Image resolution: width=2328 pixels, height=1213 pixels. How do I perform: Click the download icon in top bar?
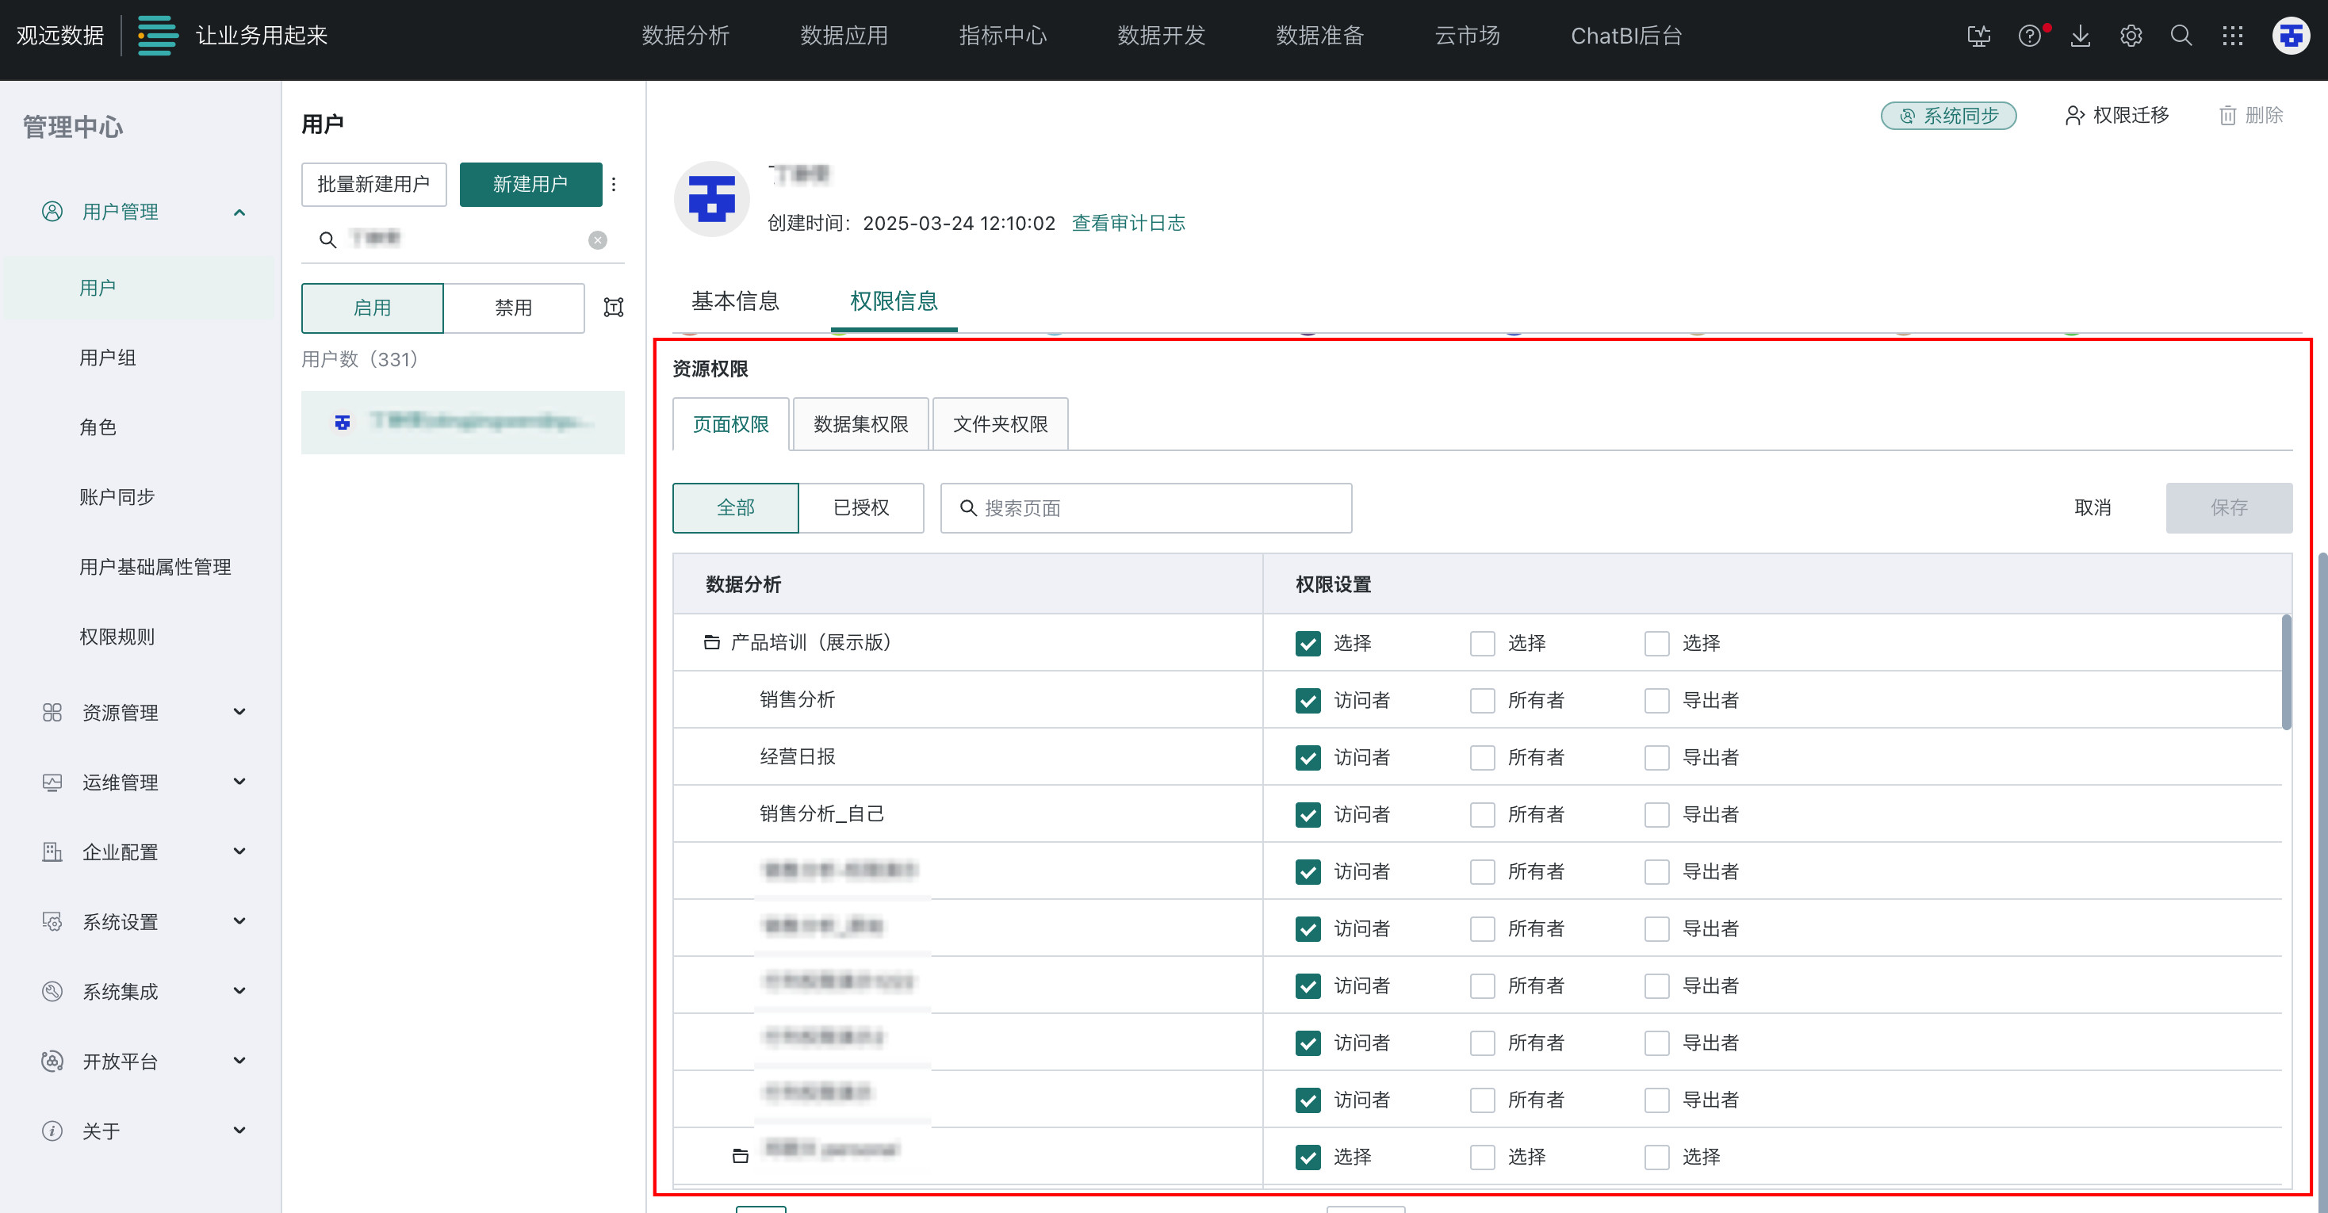2081,36
